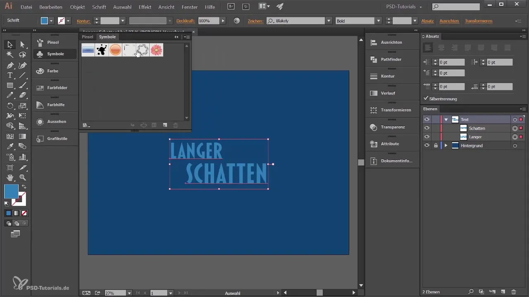Select the Column Graph tool
The width and height of the screenshot is (529, 297).
[23, 157]
